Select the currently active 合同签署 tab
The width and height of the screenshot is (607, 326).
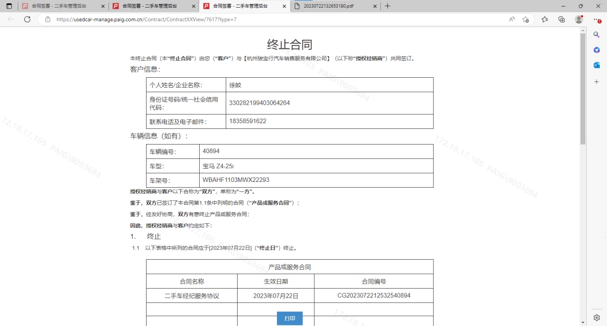click(x=244, y=6)
